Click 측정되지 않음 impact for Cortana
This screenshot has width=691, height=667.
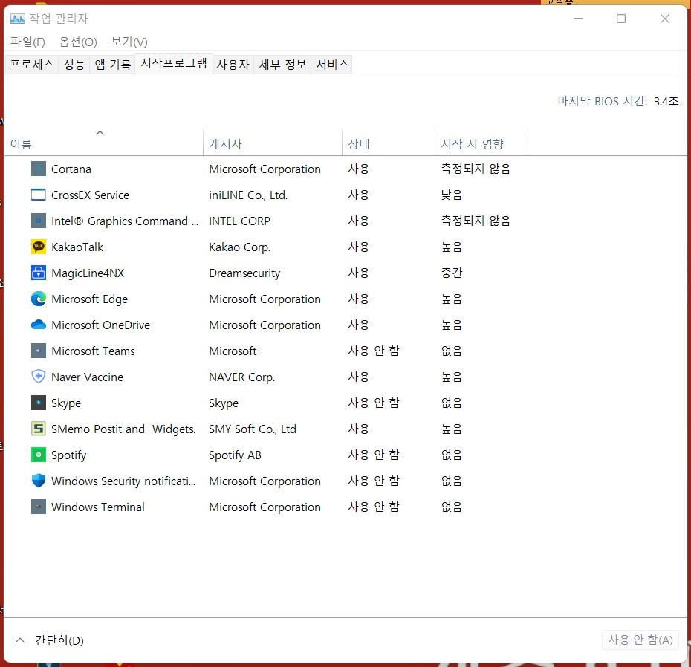[476, 169]
